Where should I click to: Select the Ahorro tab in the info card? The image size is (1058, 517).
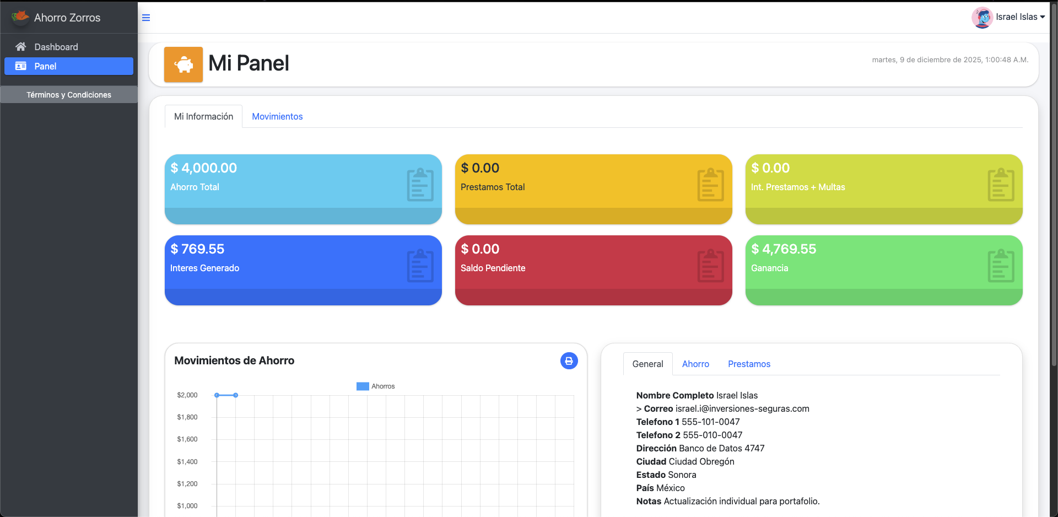point(695,364)
